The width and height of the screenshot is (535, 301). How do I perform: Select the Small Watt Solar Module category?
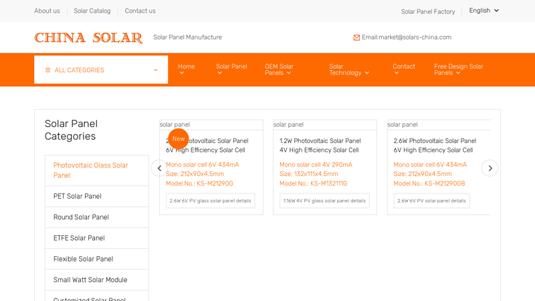coord(97,280)
